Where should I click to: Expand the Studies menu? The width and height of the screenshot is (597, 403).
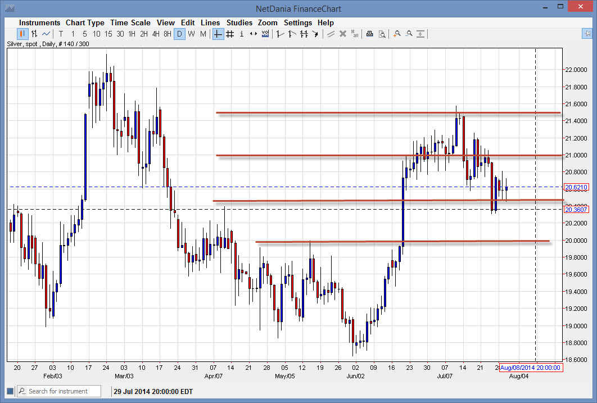[239, 22]
